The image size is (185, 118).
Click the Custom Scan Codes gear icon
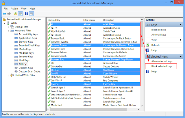click(16, 72)
